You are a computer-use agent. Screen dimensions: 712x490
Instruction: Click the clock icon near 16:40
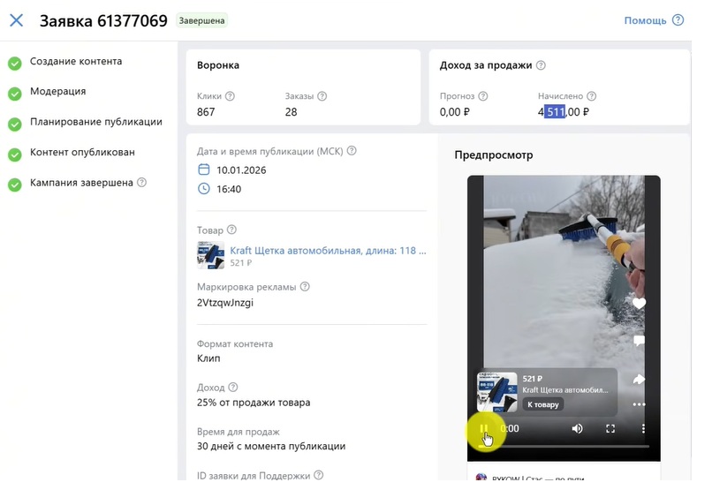click(204, 189)
